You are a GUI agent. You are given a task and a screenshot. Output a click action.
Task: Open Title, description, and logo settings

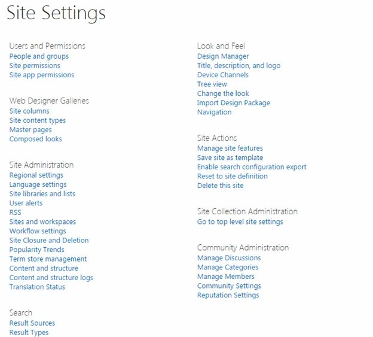pos(239,65)
